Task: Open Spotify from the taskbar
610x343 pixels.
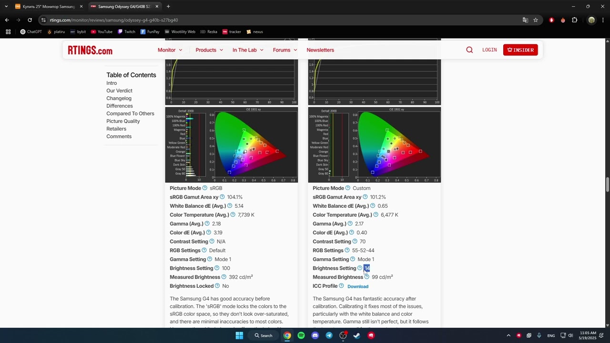Action: coord(301,335)
